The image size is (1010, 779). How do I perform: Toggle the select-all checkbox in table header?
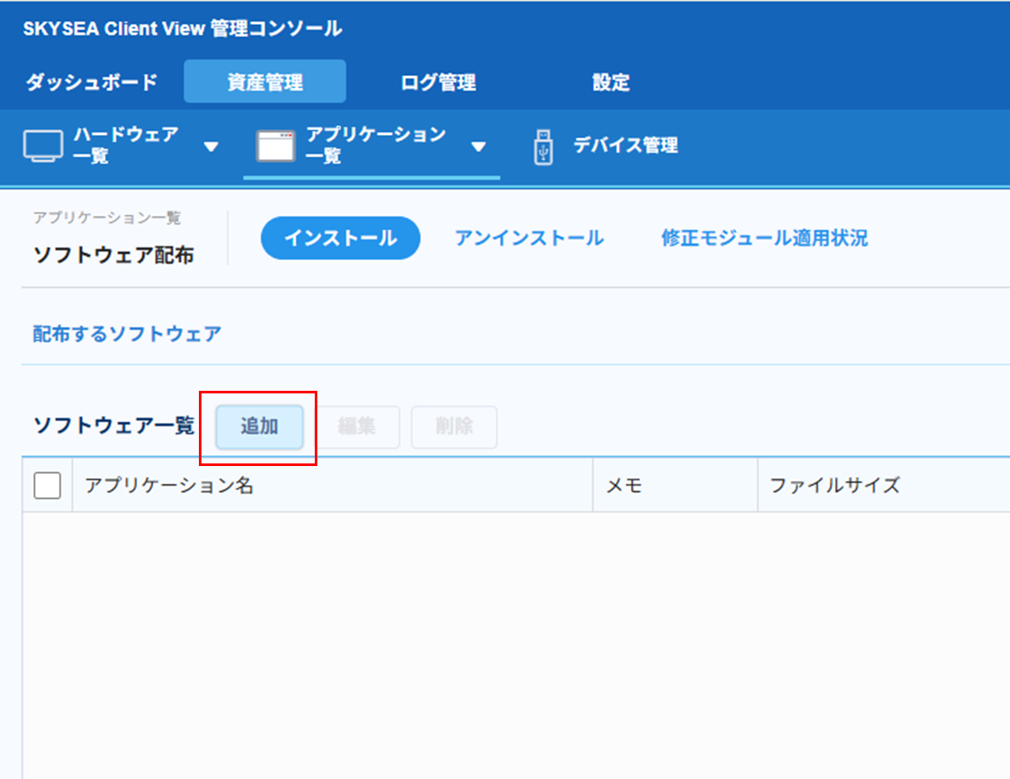48,485
